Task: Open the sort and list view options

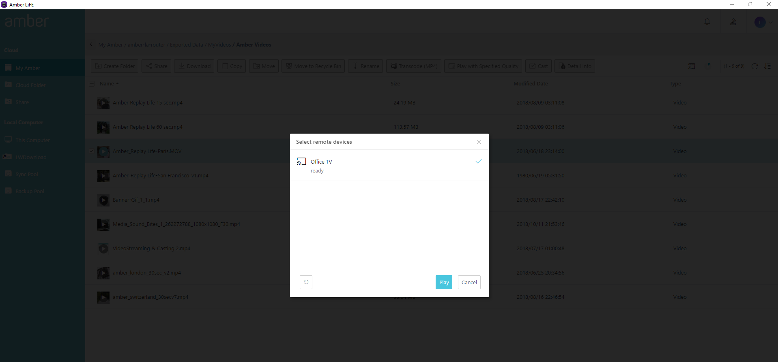Action: (x=768, y=66)
